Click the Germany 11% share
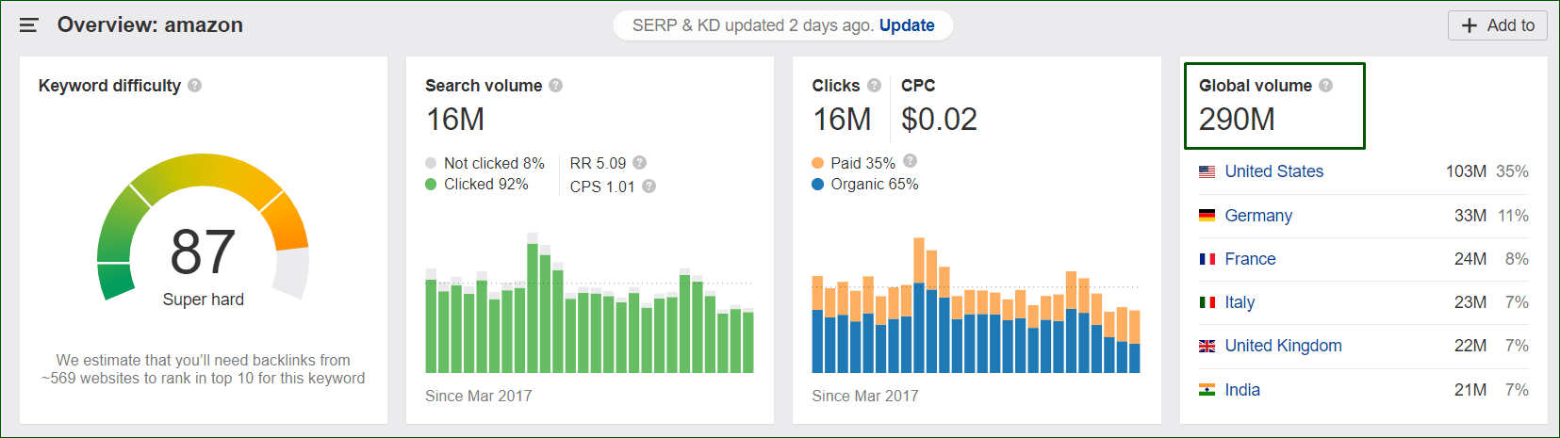Viewport: 1560px width, 438px height. point(1513,216)
